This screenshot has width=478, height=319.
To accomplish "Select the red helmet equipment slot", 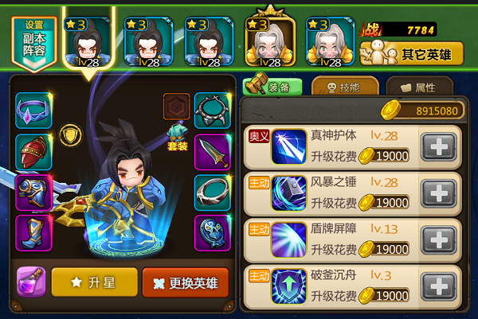I will [33, 152].
